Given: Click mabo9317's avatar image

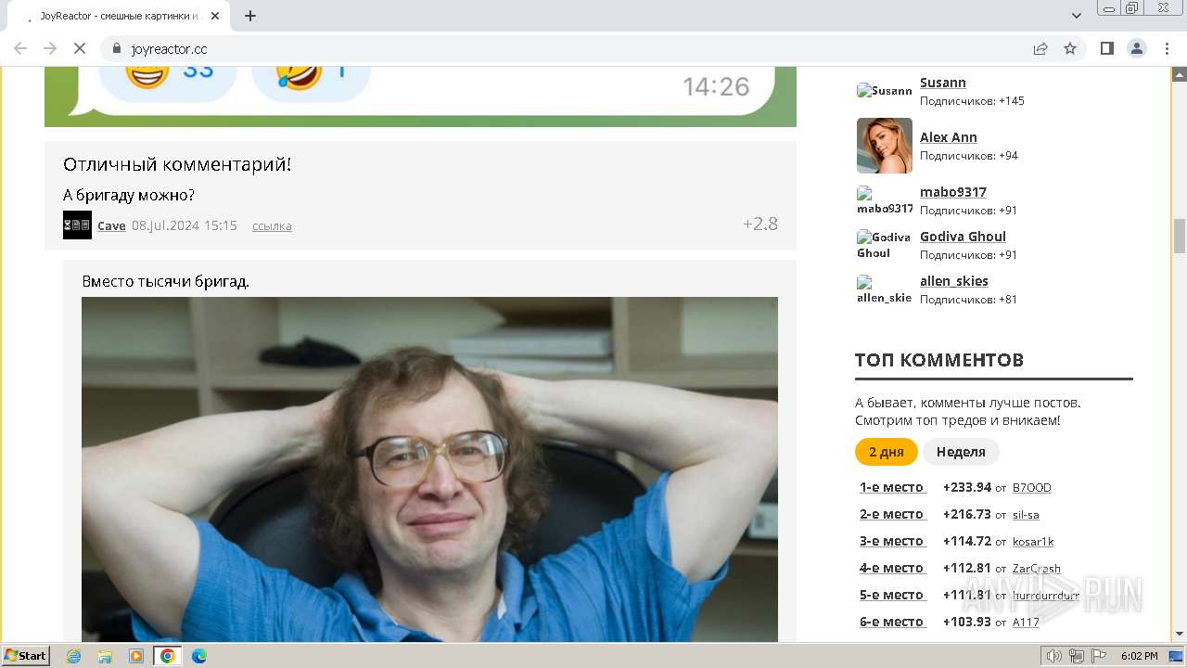Looking at the screenshot, I should (x=884, y=200).
